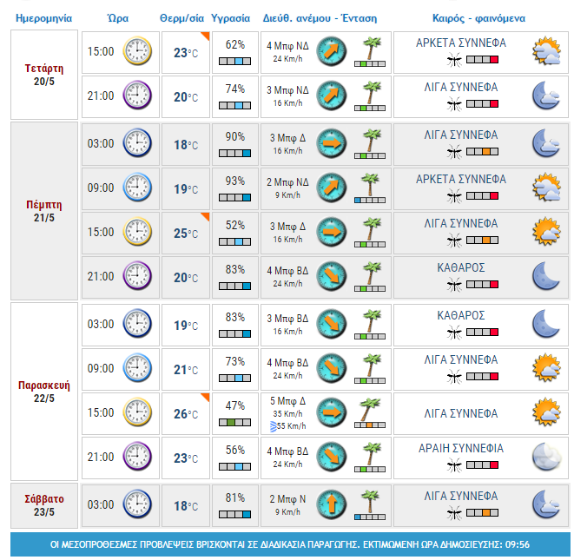This screenshot has height=560, width=574.
Task: Click the clock icon for Thursday 03:00
Action: tap(137, 143)
